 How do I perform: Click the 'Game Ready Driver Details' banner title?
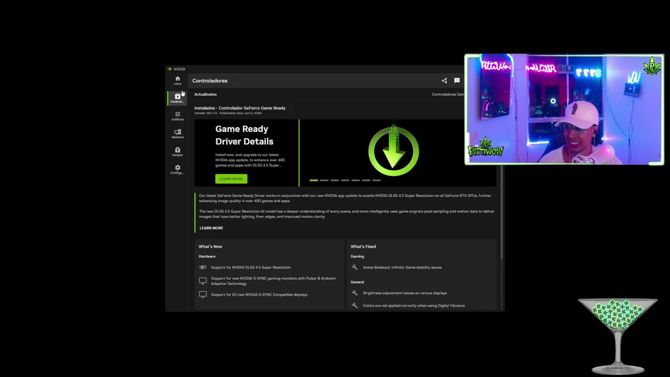point(244,135)
